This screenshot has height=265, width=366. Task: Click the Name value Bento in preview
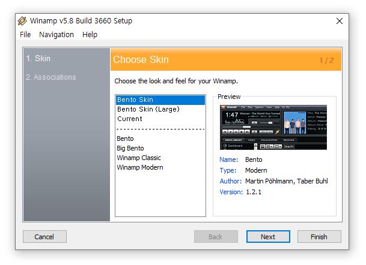pyautogui.click(x=254, y=159)
